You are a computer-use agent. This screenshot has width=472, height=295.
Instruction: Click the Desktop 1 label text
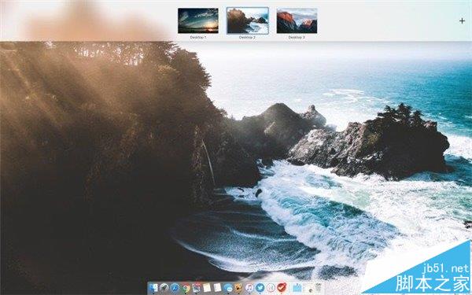[x=198, y=37]
